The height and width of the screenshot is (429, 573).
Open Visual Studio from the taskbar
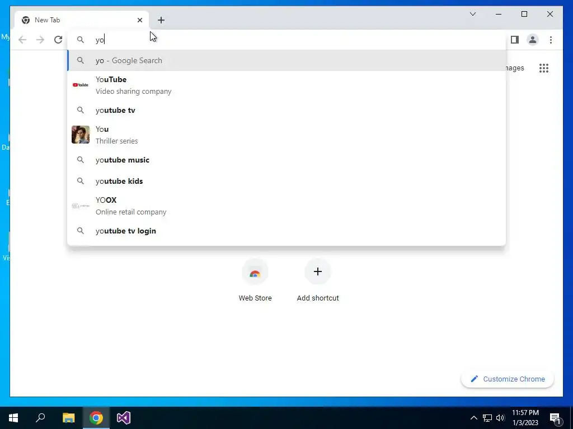[124, 418]
